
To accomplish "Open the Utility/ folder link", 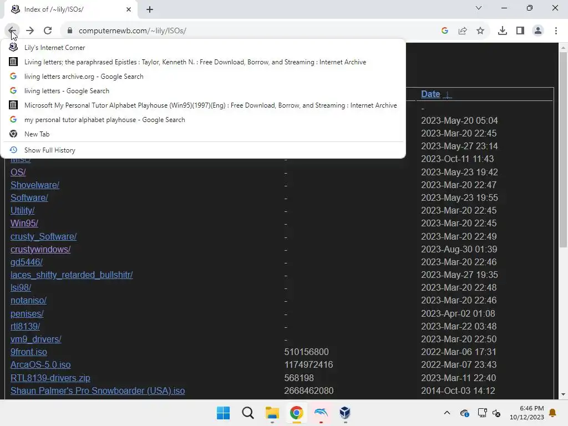I will coord(22,210).
